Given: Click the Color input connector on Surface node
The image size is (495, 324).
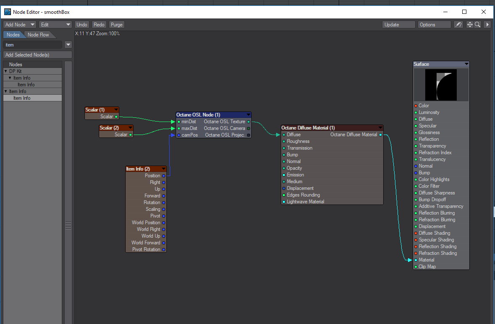Looking at the screenshot, I should (x=416, y=106).
